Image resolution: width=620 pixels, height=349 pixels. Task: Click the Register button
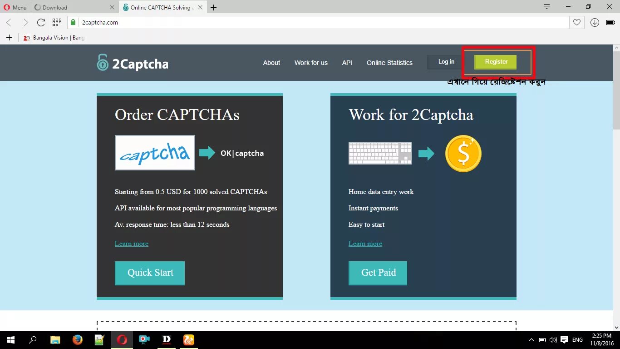pyautogui.click(x=496, y=62)
